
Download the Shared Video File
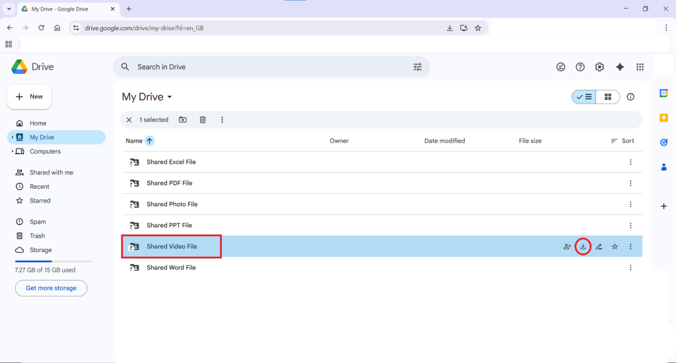tap(583, 247)
